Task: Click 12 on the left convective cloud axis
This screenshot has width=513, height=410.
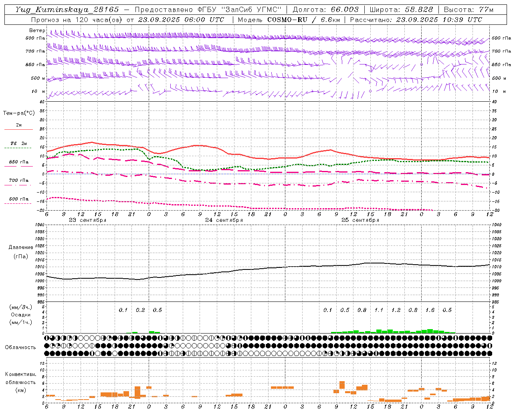Action: click(42, 363)
